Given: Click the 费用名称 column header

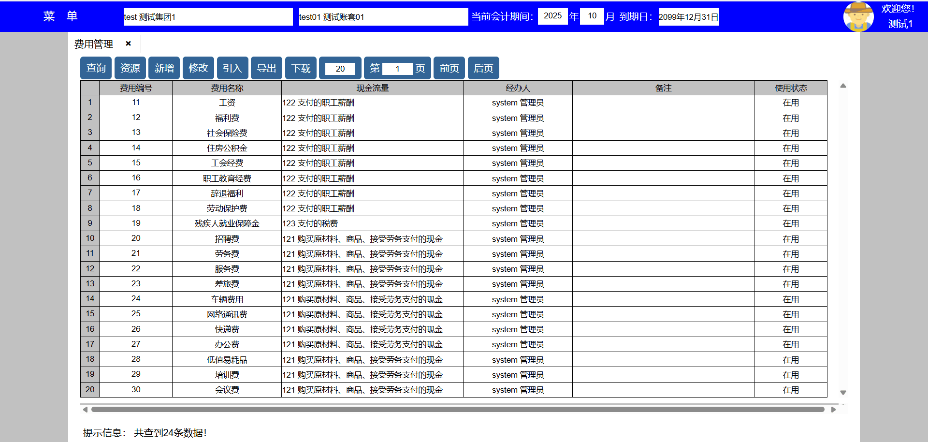Looking at the screenshot, I should click(227, 88).
